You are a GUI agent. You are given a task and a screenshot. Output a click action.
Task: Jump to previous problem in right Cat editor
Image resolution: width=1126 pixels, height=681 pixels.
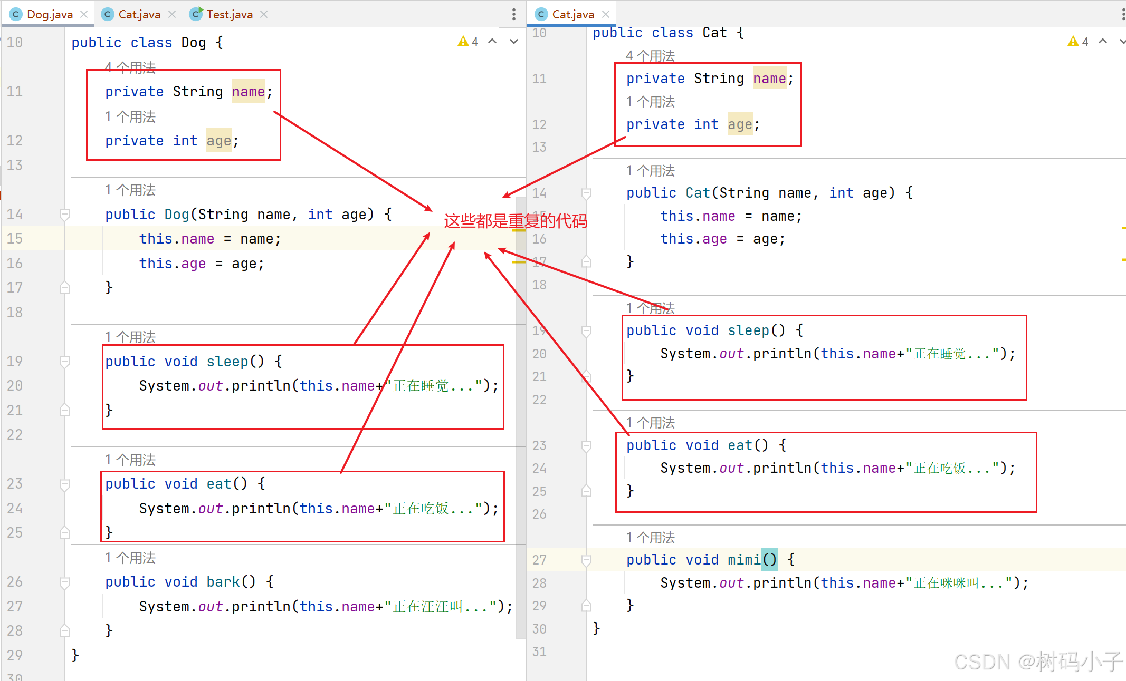click(1103, 42)
